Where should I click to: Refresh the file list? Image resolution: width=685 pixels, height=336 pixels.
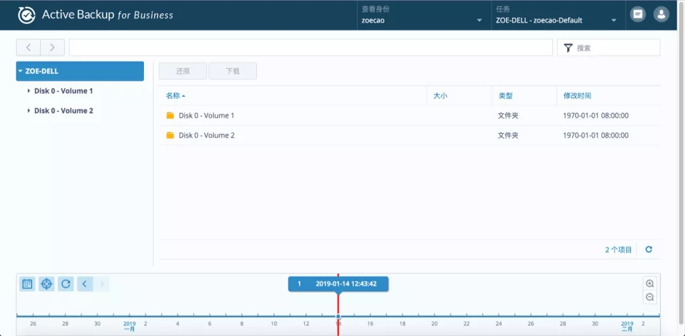point(649,250)
